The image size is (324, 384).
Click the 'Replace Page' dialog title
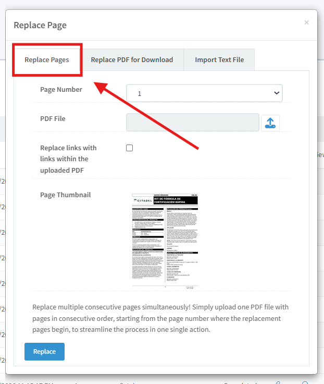[40, 25]
